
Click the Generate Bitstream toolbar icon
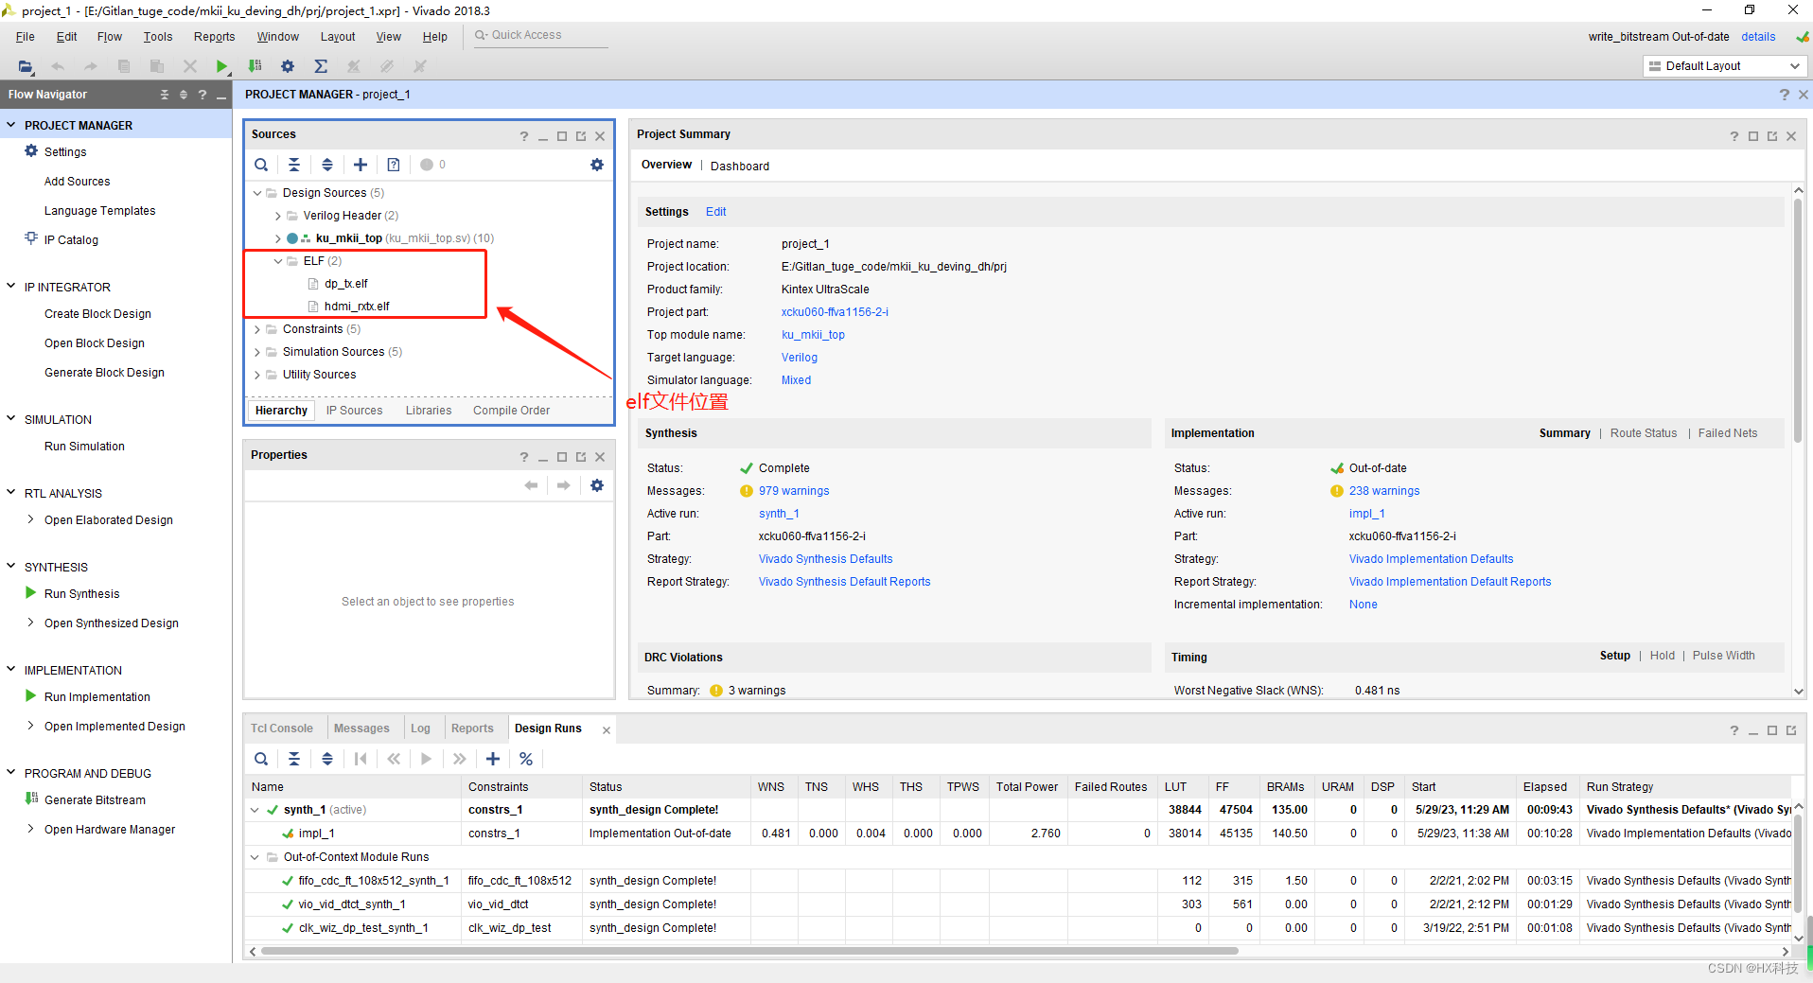pyautogui.click(x=255, y=66)
